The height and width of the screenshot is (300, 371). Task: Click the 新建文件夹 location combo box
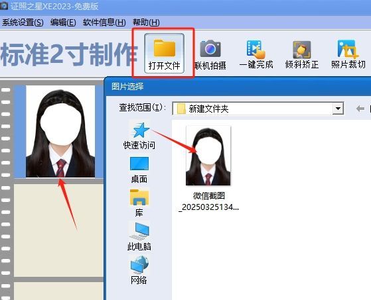258,109
